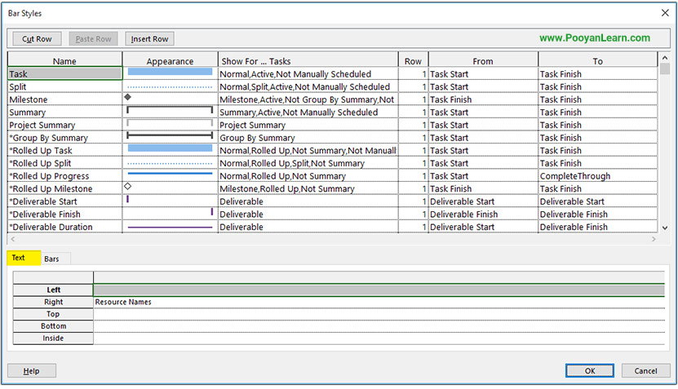Select the Group By Summary bar appearance

coord(170,137)
